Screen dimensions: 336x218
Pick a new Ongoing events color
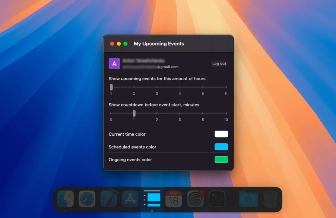point(221,160)
